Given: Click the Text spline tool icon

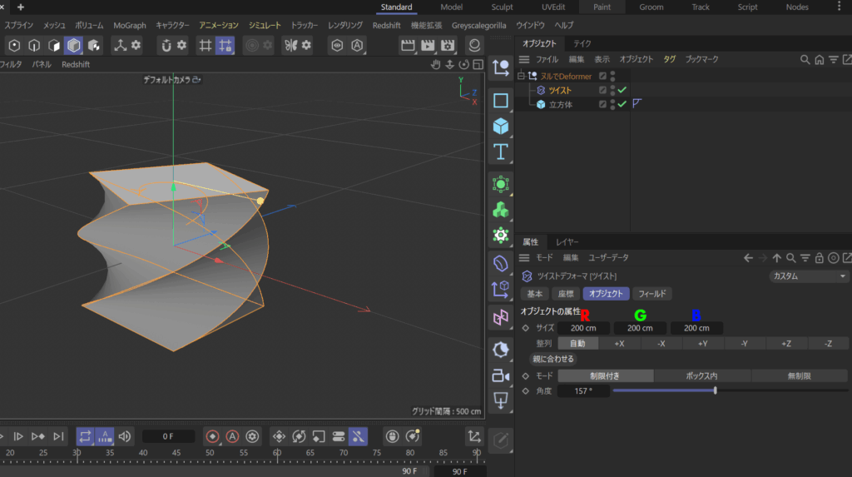Looking at the screenshot, I should [x=501, y=152].
